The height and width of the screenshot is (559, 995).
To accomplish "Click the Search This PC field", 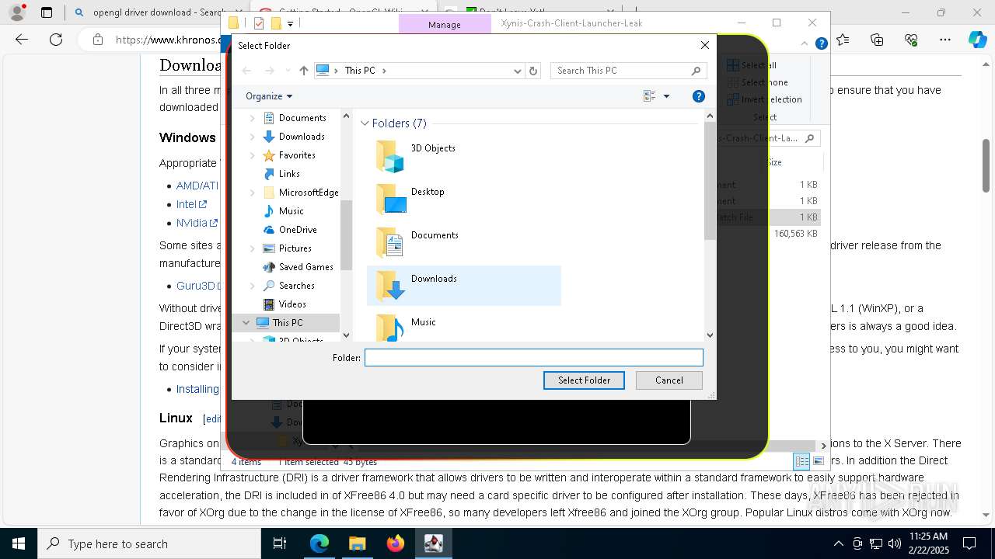I will click(621, 71).
